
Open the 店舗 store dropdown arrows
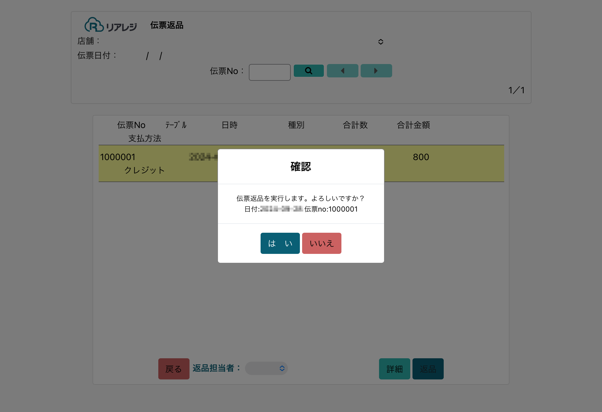click(380, 42)
